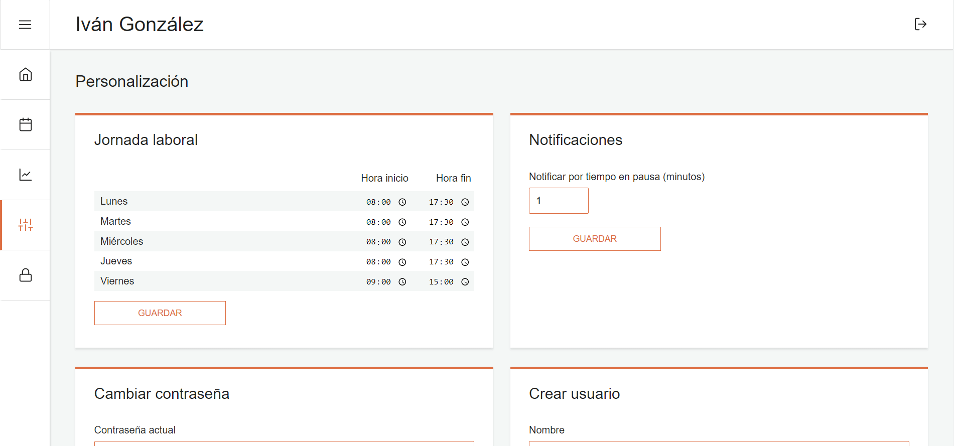Go to the home page icon
Screen dimensions: 954x446
(26, 75)
